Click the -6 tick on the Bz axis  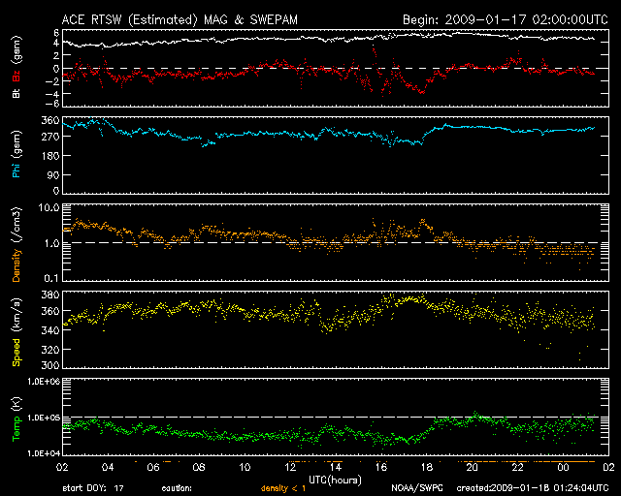pyautogui.click(x=52, y=104)
